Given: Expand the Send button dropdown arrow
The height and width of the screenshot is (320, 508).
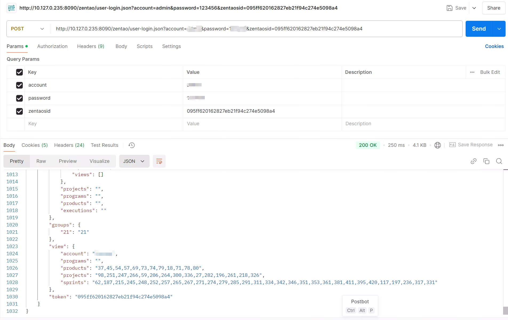Looking at the screenshot, I should pyautogui.click(x=499, y=29).
